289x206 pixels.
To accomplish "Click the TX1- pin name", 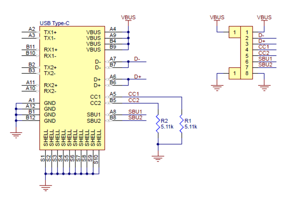I will pyautogui.click(x=50, y=38).
